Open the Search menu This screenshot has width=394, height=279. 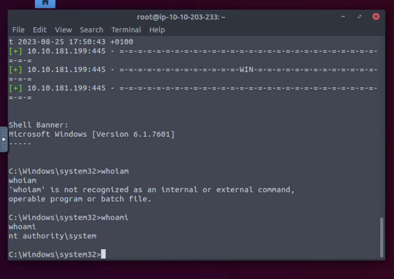click(91, 30)
